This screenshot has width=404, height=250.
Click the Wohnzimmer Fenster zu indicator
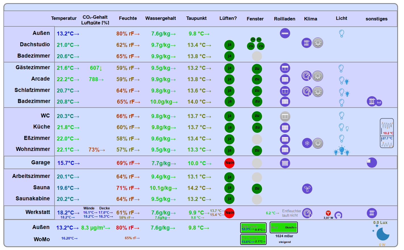tap(257, 151)
